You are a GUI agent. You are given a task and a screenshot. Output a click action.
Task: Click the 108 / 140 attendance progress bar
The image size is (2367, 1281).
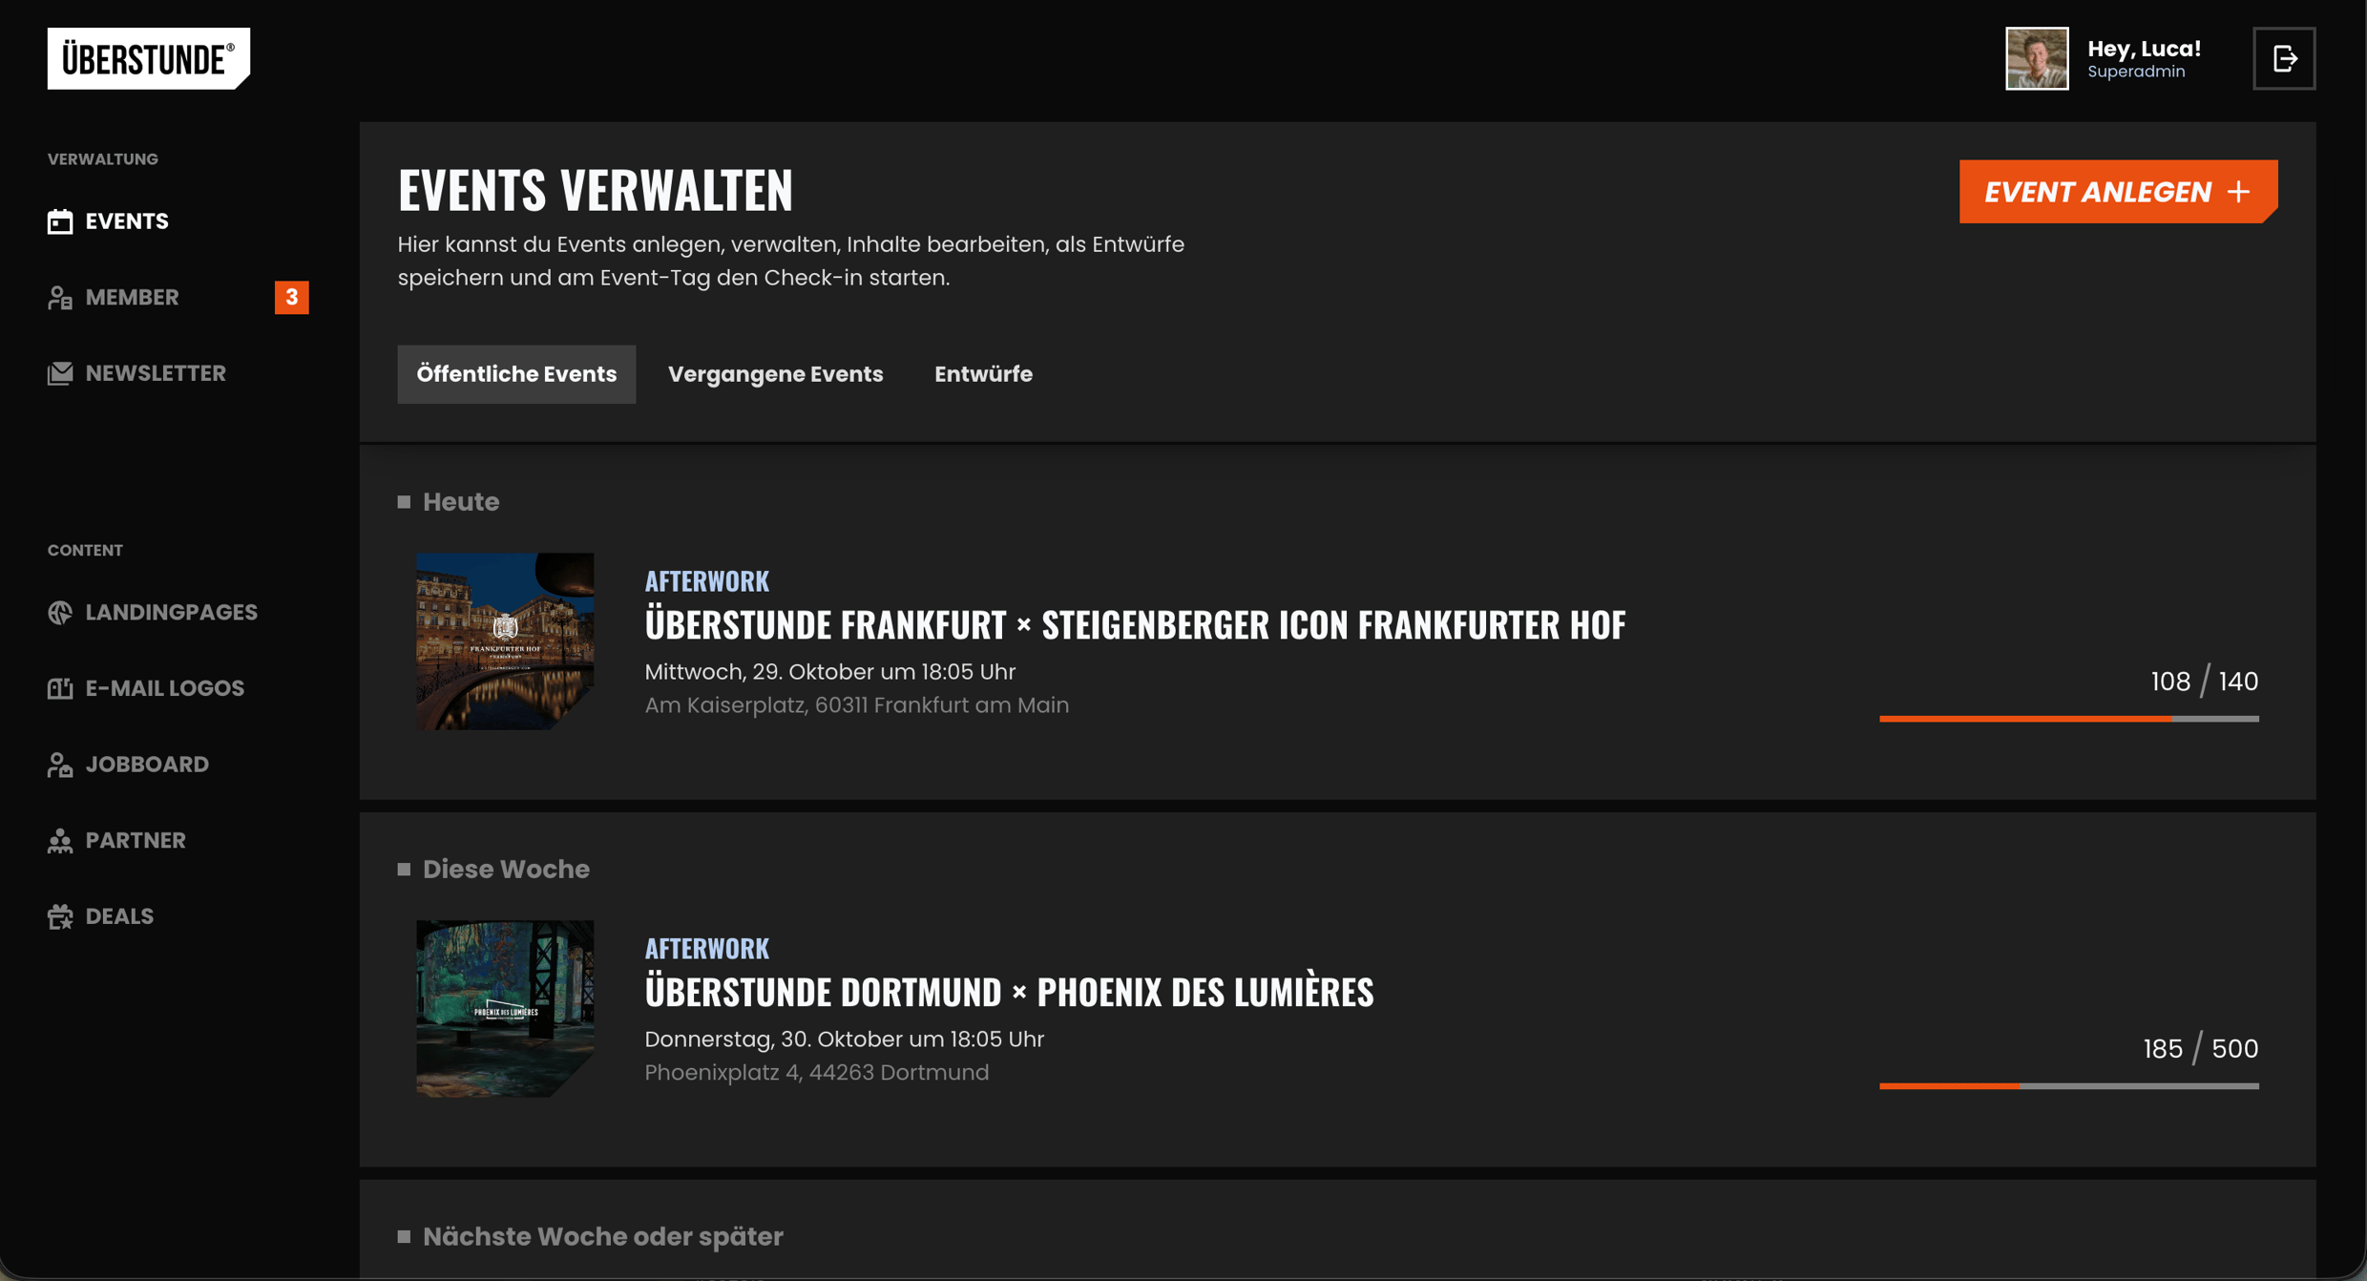[2068, 718]
